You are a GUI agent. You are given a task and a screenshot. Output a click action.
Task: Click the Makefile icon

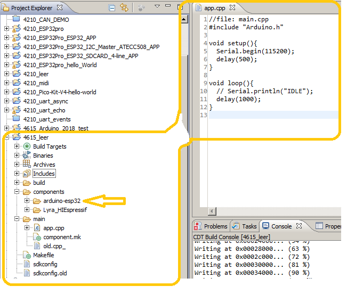[x=27, y=255]
